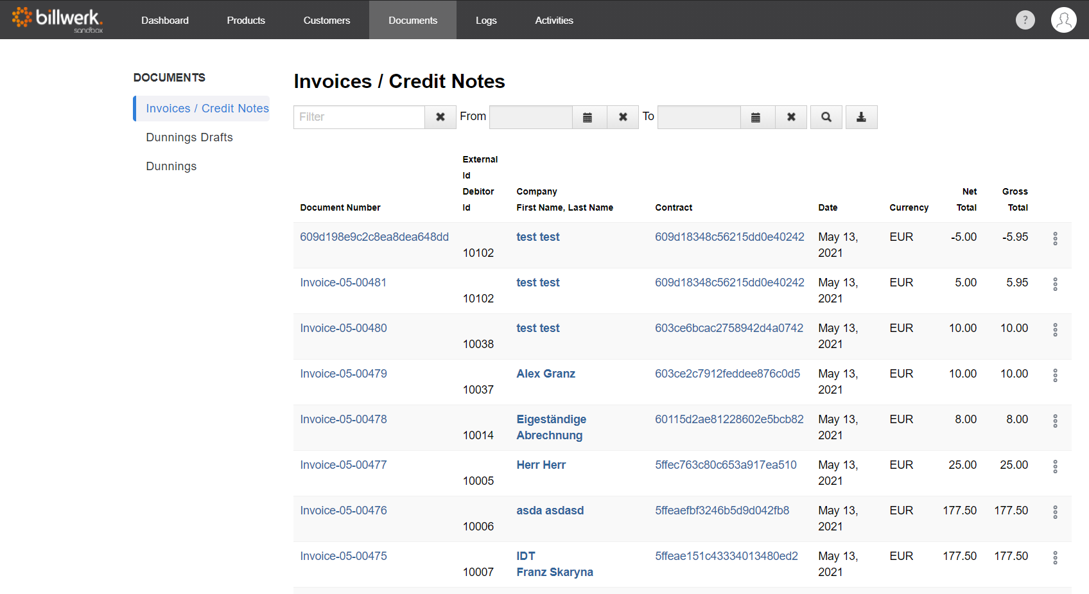
Task: Open Invoice-05-00479
Action: (x=344, y=374)
